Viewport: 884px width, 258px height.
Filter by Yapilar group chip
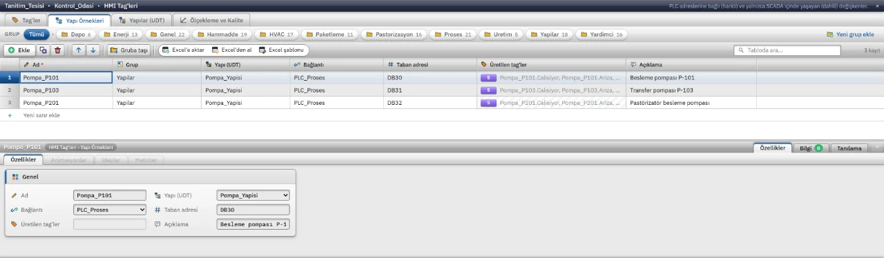[x=549, y=34]
